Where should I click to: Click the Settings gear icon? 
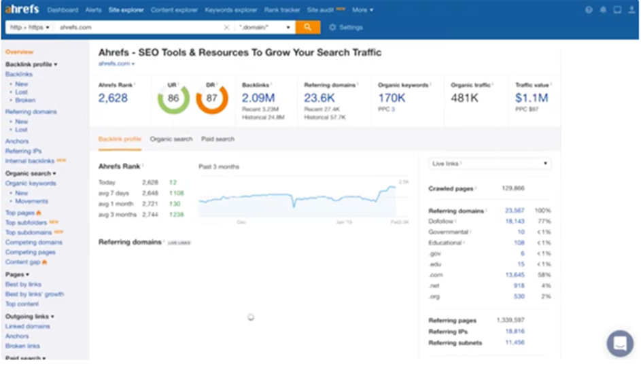pyautogui.click(x=332, y=27)
